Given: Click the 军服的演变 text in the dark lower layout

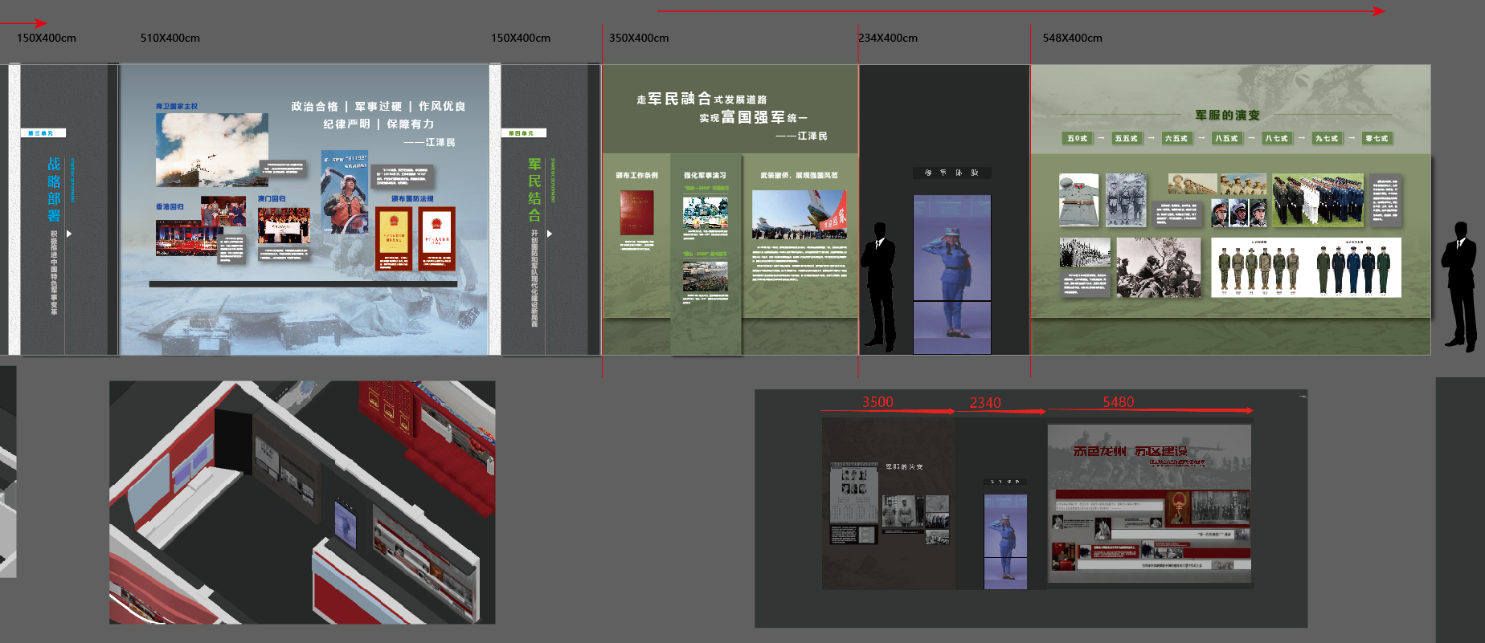Looking at the screenshot, I should (x=904, y=466).
